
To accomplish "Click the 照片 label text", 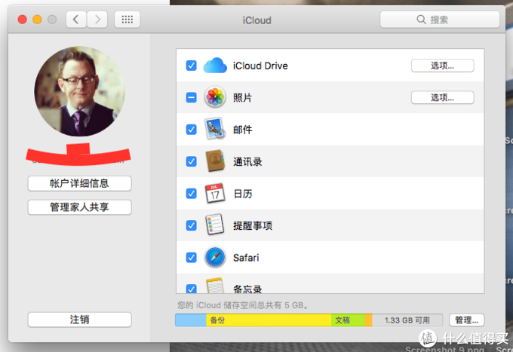I will (x=242, y=97).
